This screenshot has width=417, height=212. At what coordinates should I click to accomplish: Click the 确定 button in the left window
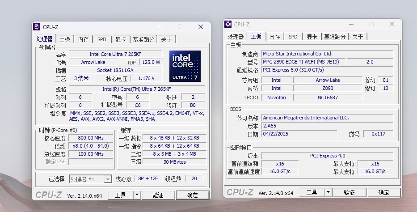[x=193, y=195]
